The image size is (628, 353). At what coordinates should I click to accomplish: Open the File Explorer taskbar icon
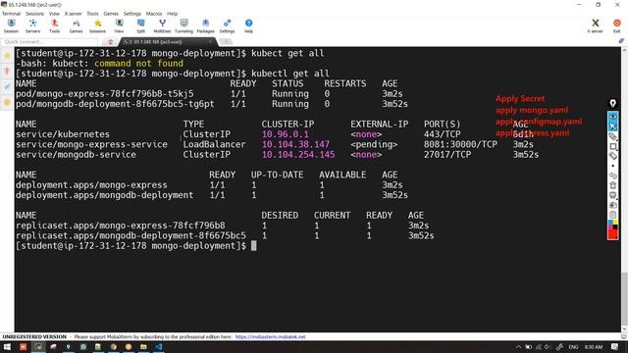click(x=143, y=347)
